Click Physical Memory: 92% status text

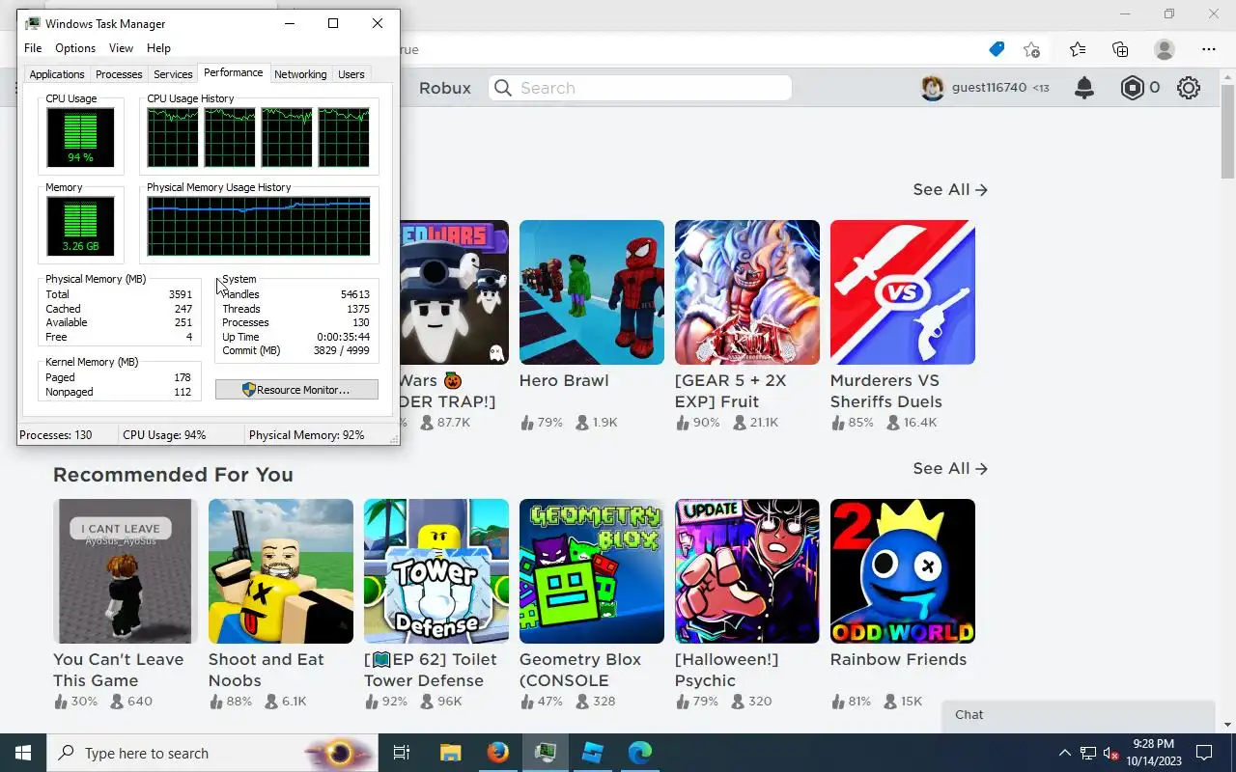(x=306, y=435)
